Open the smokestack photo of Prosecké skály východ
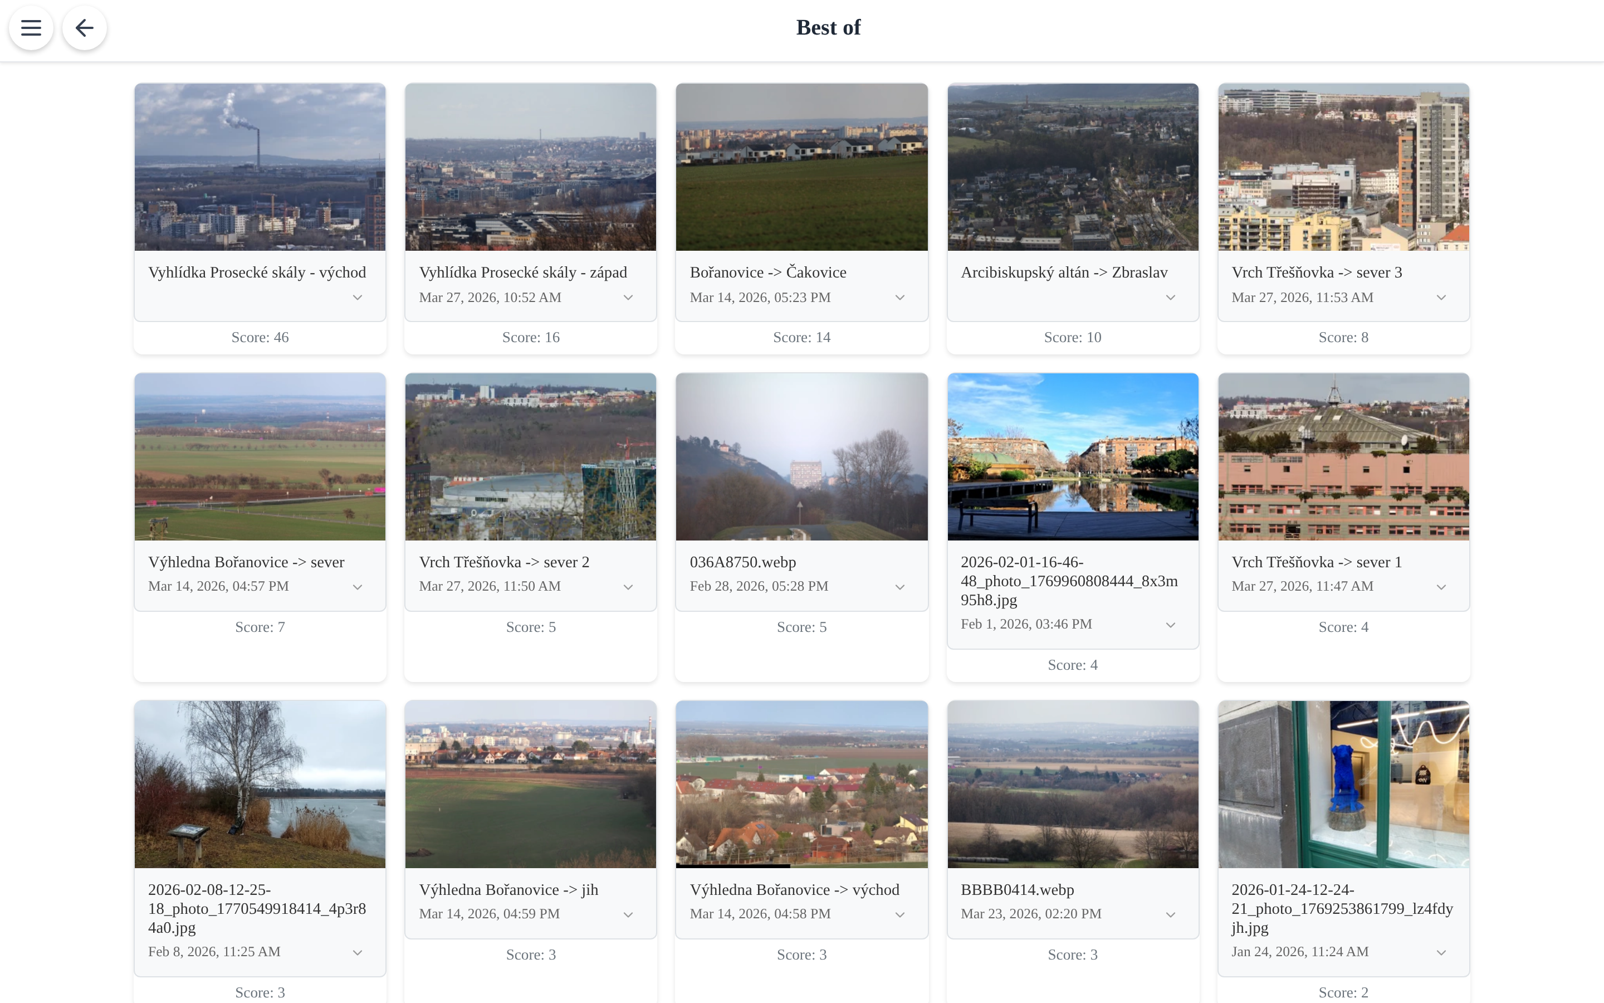The image size is (1604, 1003). 260,167
